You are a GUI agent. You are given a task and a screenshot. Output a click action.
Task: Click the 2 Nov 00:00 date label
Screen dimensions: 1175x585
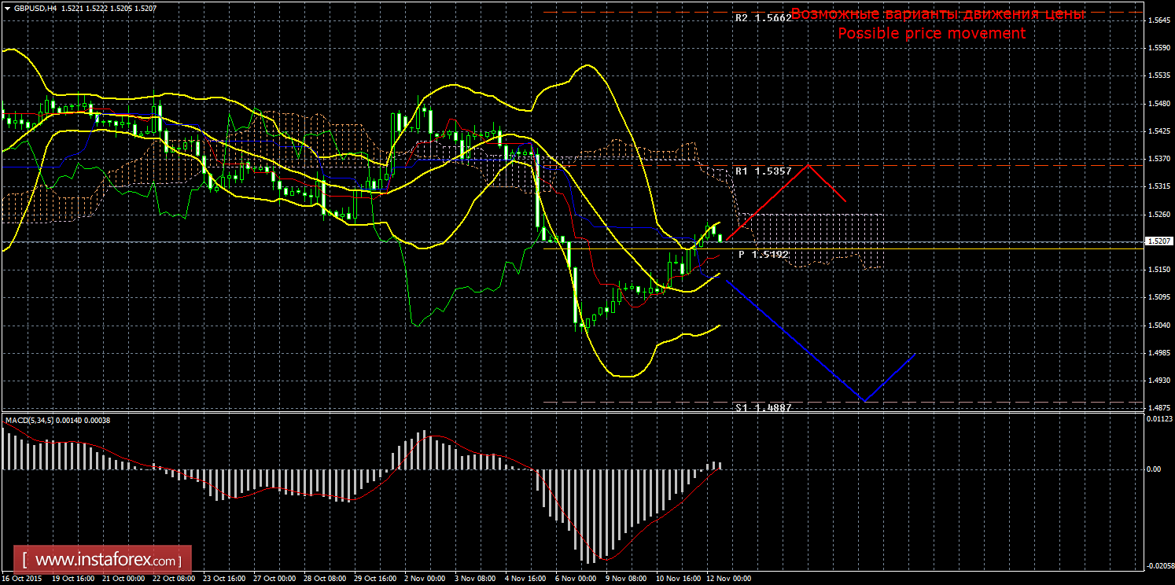pos(425,579)
